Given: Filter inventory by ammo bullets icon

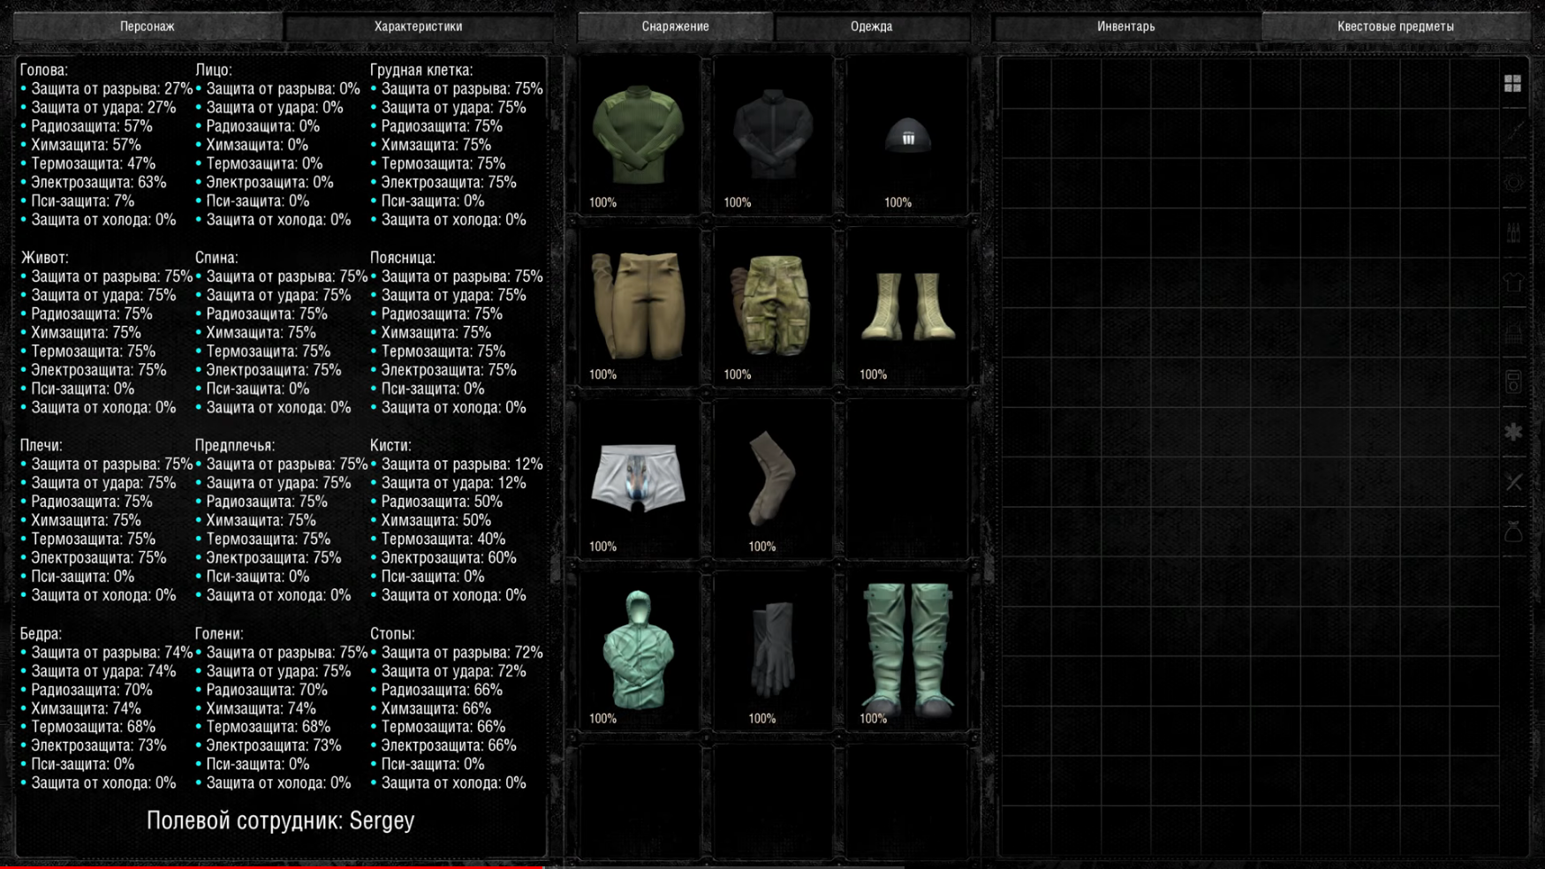Looking at the screenshot, I should click(x=1513, y=232).
